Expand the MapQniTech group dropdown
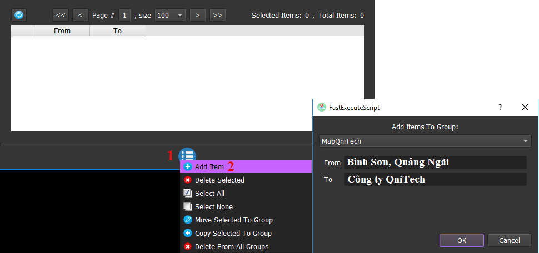This screenshot has height=253, width=539. click(425, 141)
